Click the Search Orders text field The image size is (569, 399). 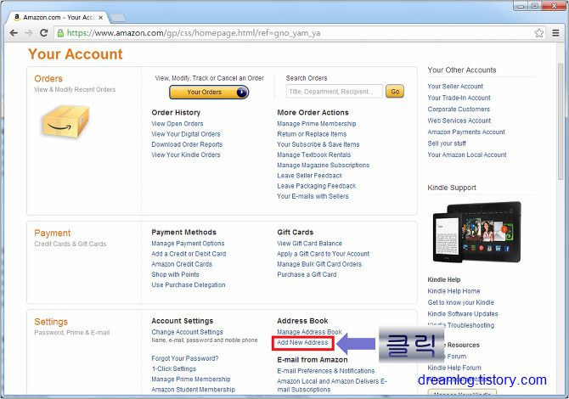pyautogui.click(x=335, y=92)
